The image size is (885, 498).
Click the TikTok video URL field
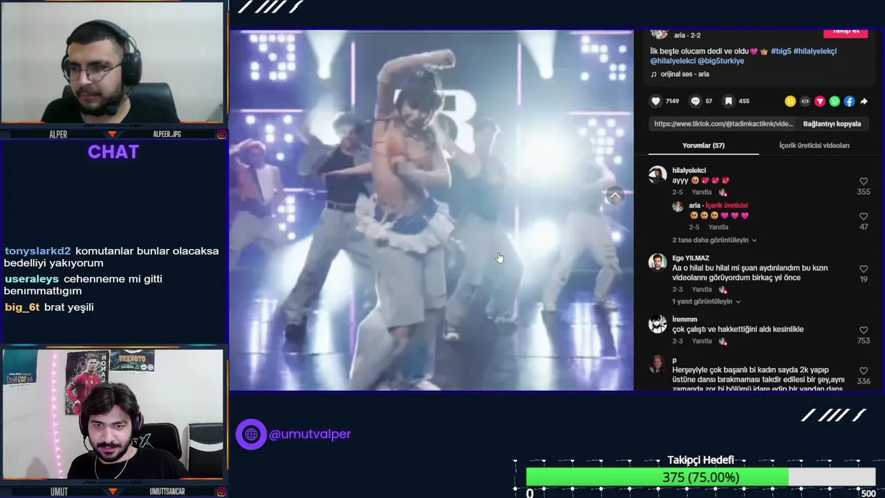(723, 124)
